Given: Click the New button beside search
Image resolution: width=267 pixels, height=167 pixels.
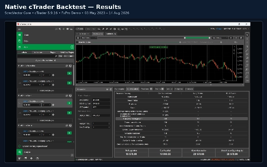Looking at the screenshot, I should (x=60, y=56).
